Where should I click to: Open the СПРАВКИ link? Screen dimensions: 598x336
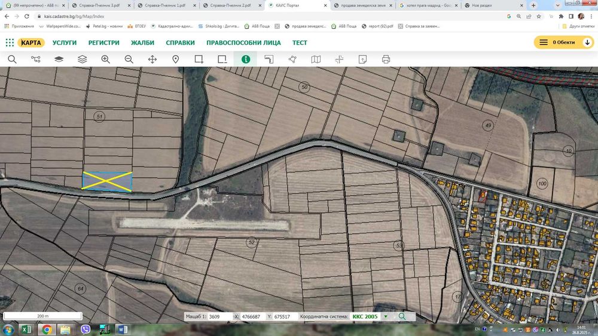pyautogui.click(x=180, y=42)
